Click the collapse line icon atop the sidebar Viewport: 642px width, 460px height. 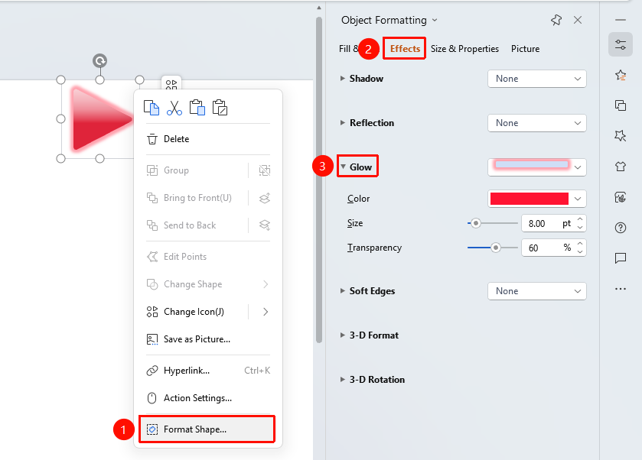(621, 20)
